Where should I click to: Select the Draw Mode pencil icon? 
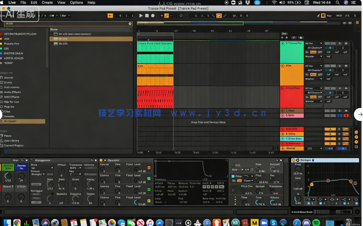point(318,16)
